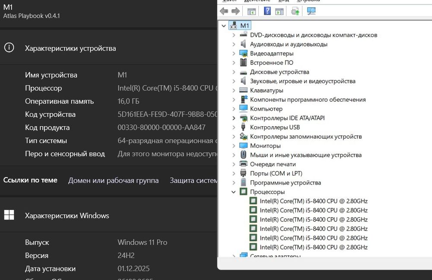The height and width of the screenshot is (280, 432).
Task: Click the Контроллеры USB plug icon
Action: [x=243, y=127]
